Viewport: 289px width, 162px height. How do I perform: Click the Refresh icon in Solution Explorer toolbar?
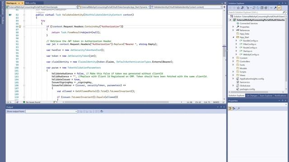tap(258, 8)
